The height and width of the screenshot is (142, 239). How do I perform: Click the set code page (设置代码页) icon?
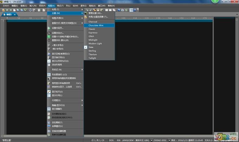49,28
